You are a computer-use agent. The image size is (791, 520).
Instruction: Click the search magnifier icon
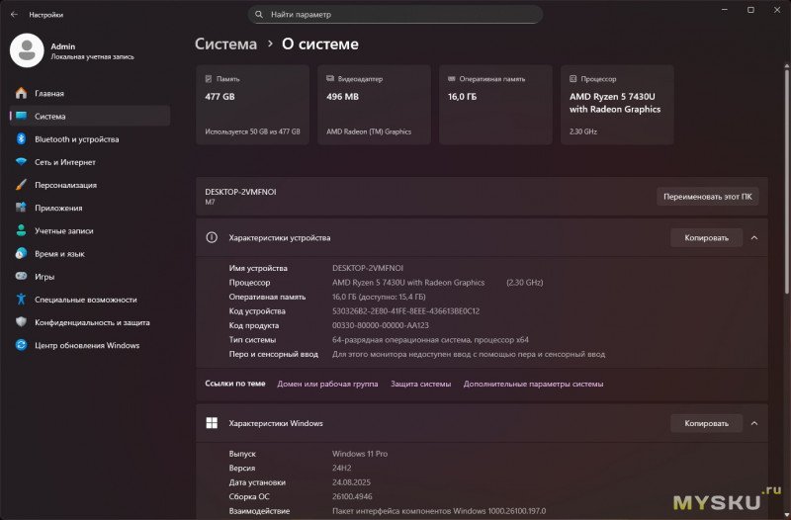click(259, 15)
